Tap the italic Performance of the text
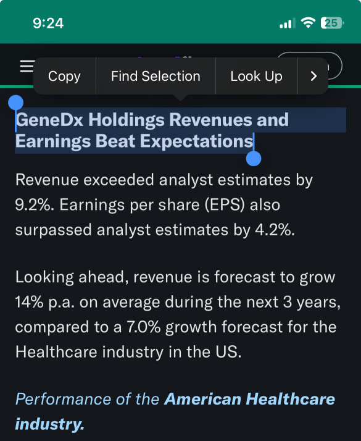The height and width of the screenshot is (441, 361). 87,399
